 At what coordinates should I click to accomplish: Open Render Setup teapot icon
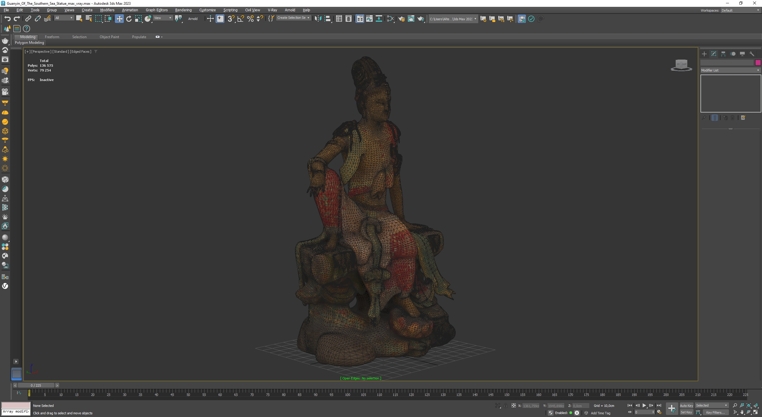402,19
